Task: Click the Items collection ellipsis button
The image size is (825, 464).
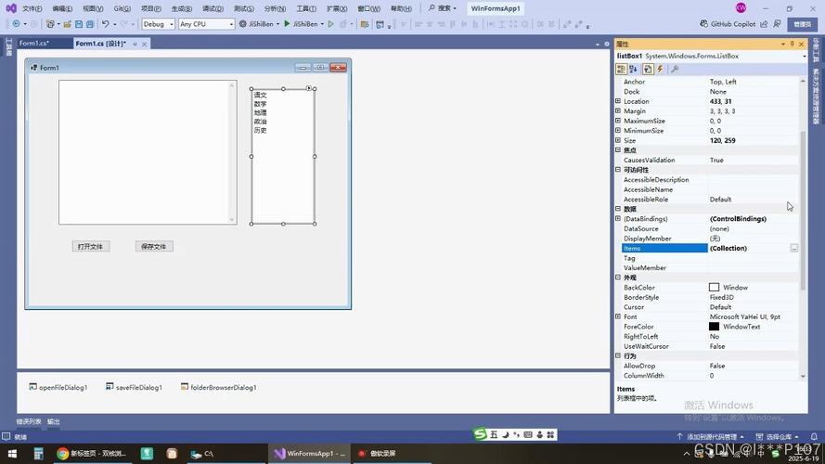Action: pos(794,248)
